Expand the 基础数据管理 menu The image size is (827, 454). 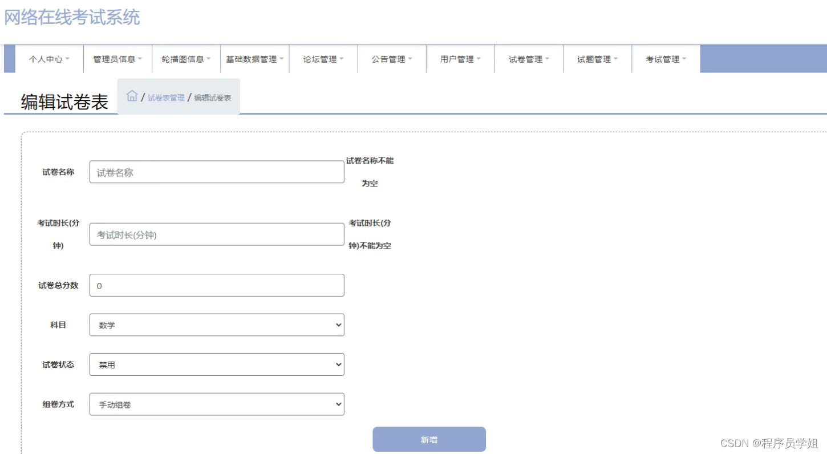(254, 59)
